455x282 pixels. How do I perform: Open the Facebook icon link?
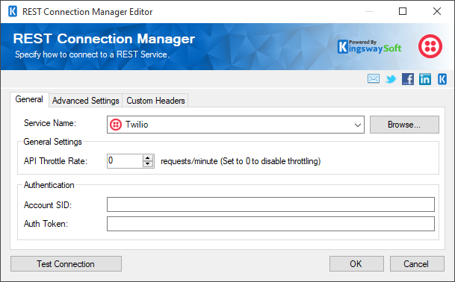coord(408,79)
